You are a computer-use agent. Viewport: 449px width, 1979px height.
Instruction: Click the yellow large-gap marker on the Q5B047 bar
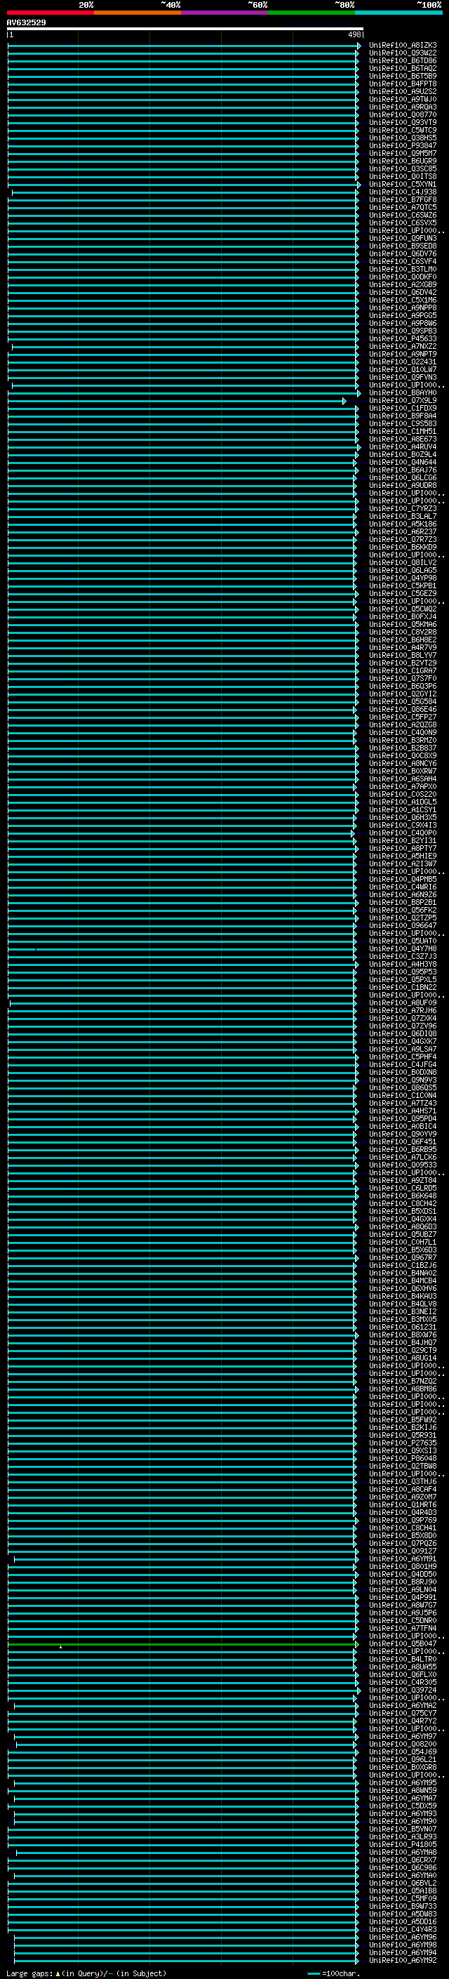[60, 1646]
